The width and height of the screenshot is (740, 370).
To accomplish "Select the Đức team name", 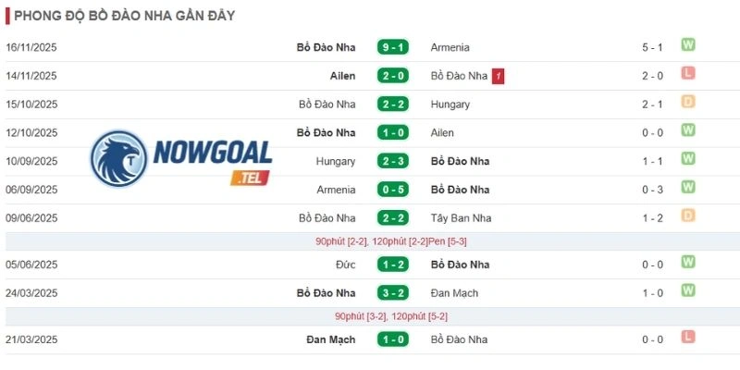I will pos(346,265).
